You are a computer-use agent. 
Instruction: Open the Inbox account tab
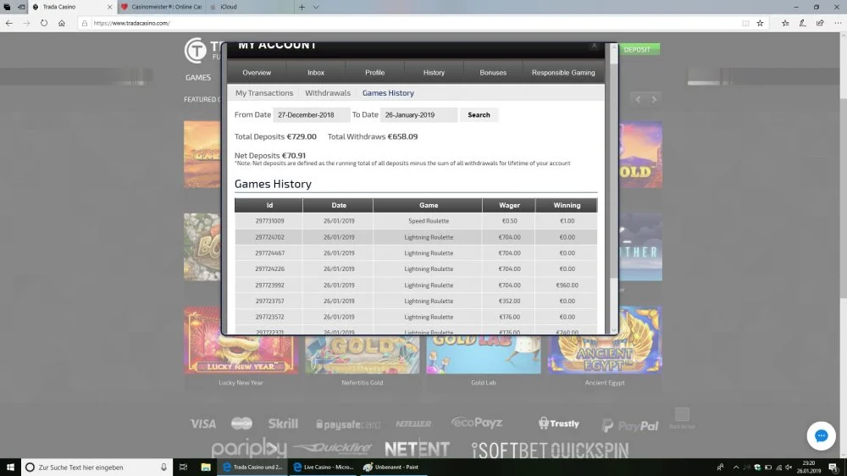[315, 72]
